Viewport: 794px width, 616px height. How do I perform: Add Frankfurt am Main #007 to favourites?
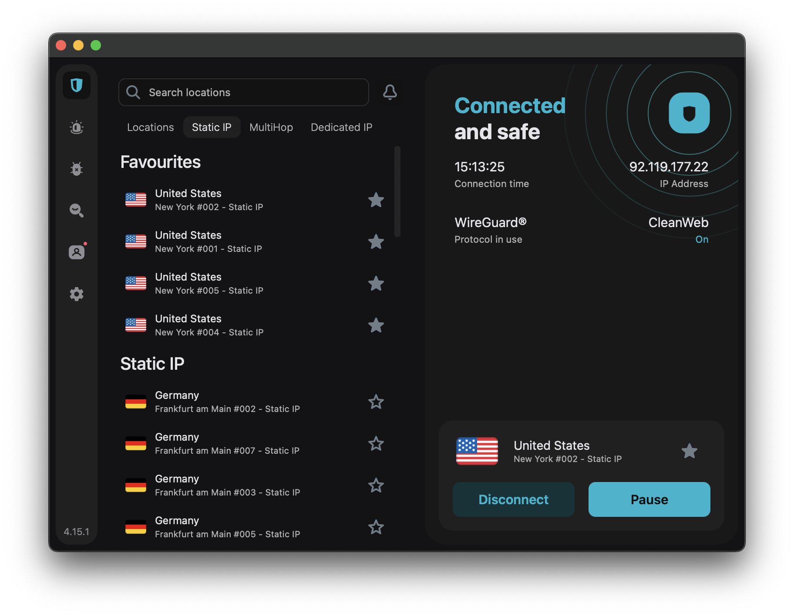(x=376, y=444)
